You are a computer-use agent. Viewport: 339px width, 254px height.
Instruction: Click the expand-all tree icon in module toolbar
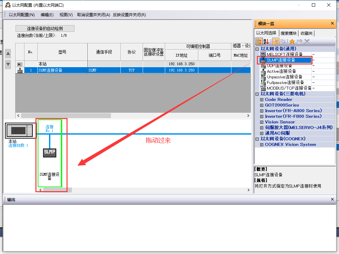click(283, 41)
